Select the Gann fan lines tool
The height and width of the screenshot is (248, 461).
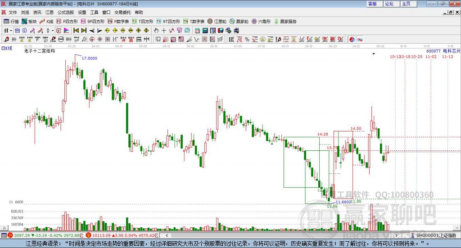pos(166,39)
